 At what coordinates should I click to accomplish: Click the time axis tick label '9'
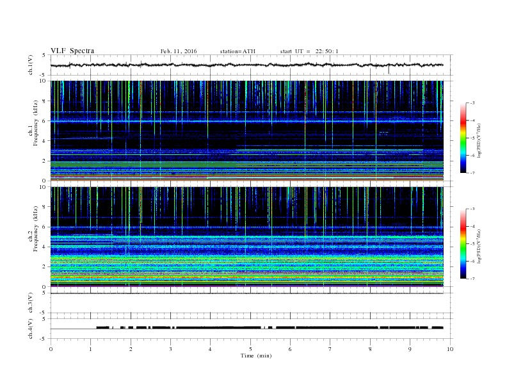[x=410, y=349]
